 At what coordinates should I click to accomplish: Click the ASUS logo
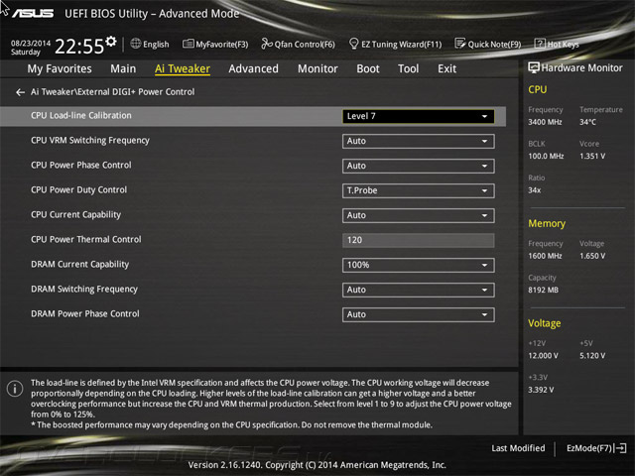[x=33, y=13]
